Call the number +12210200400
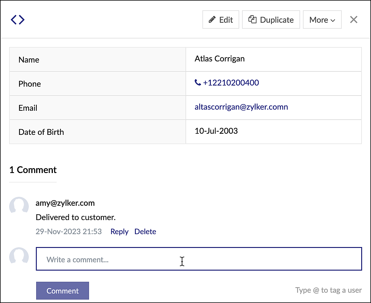 coord(231,82)
